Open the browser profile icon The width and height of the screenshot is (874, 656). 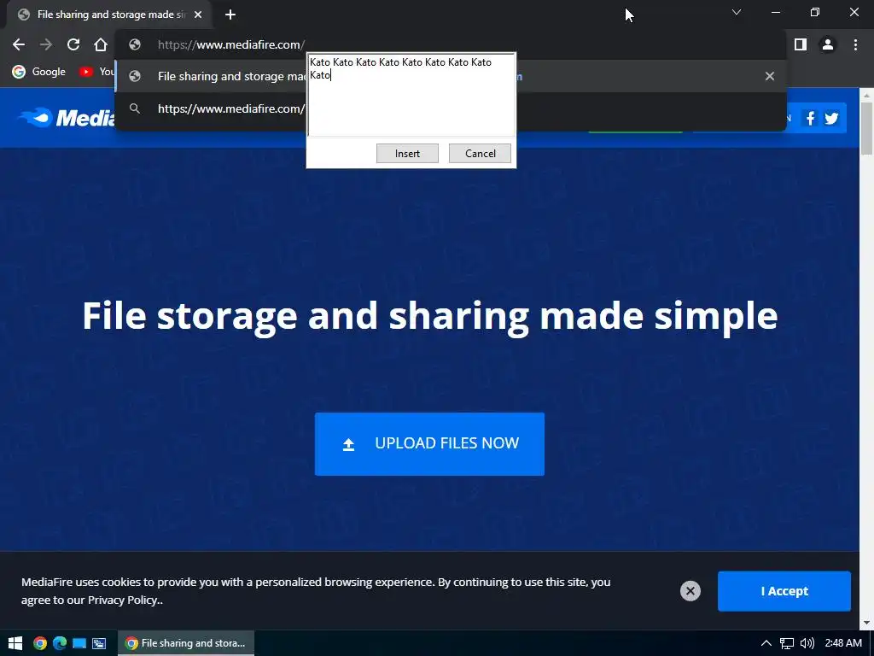[828, 44]
